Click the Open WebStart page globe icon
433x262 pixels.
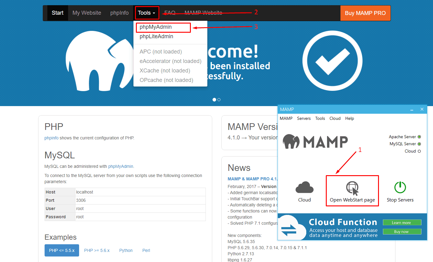pyautogui.click(x=352, y=188)
